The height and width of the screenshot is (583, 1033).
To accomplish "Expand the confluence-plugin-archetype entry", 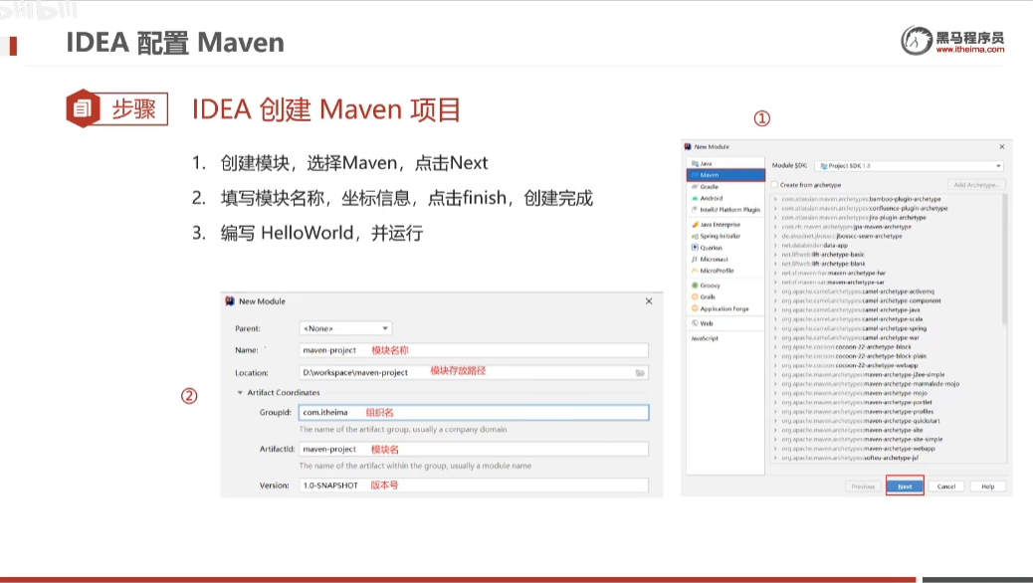I will [x=775, y=208].
